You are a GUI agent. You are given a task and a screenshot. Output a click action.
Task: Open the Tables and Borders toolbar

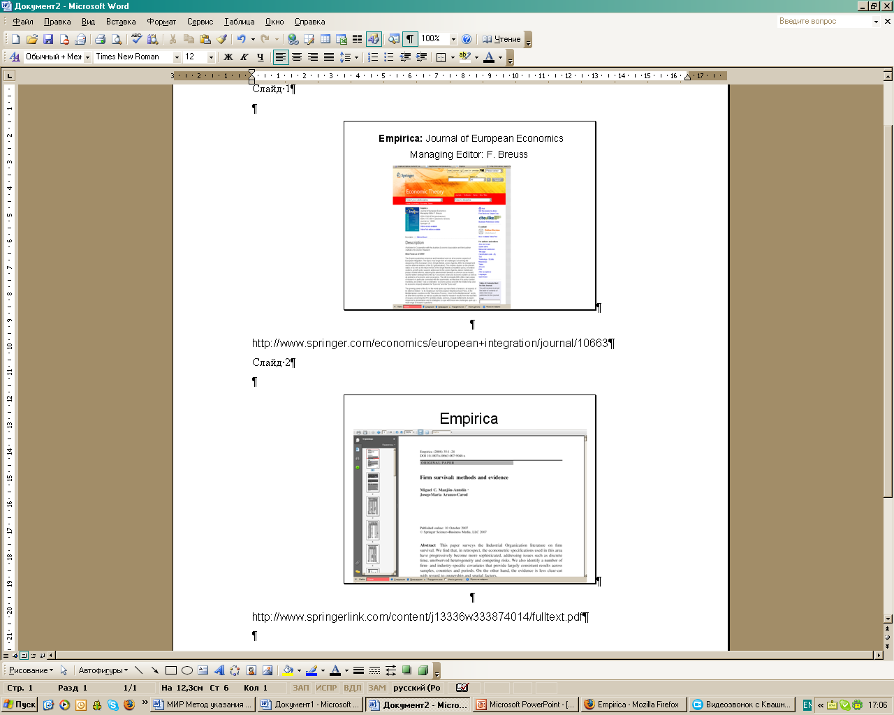[309, 39]
